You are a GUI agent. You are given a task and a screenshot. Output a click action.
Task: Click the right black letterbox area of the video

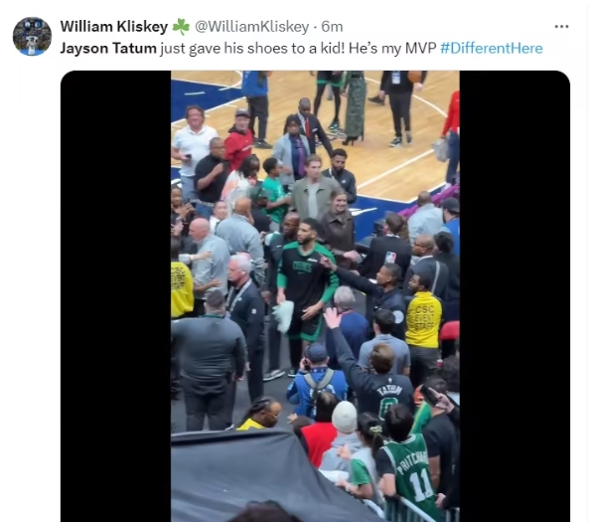tap(515, 296)
